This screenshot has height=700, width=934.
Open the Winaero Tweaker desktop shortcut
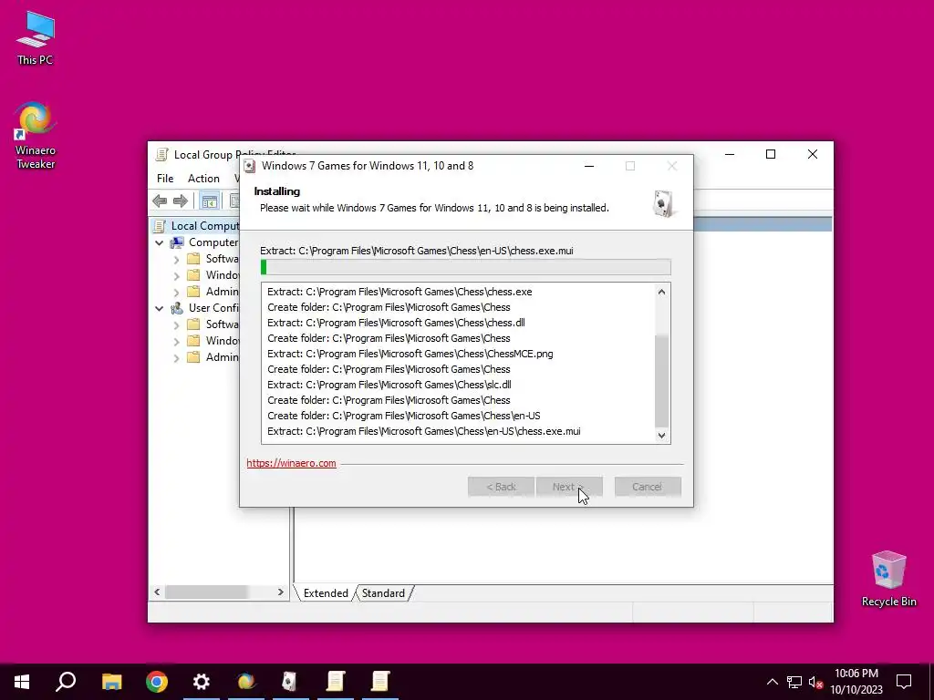click(36, 136)
